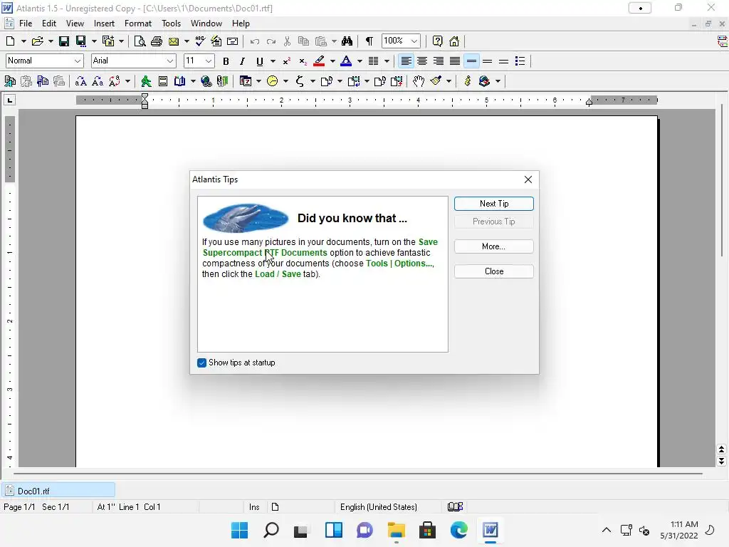Open the Arial font dropdown
This screenshot has width=729, height=547.
170,61
